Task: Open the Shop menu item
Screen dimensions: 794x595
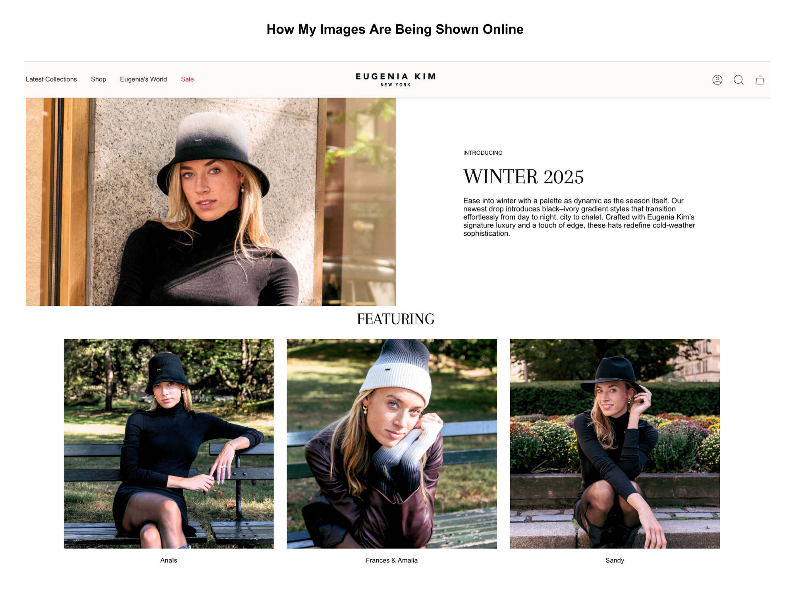Action: [98, 79]
